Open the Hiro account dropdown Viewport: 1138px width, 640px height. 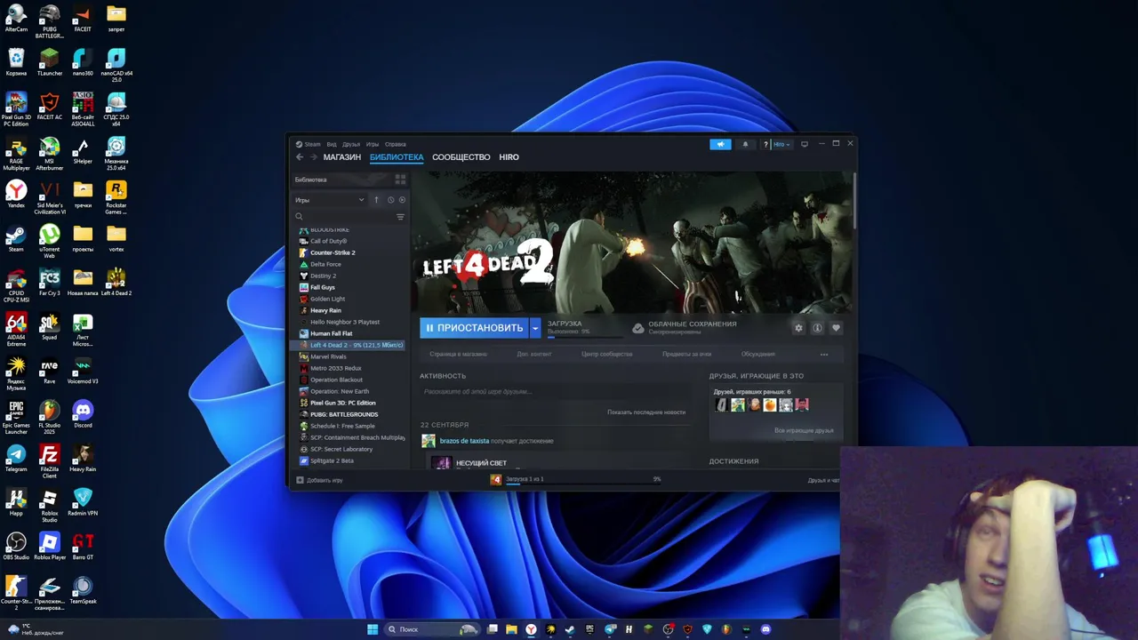click(781, 144)
